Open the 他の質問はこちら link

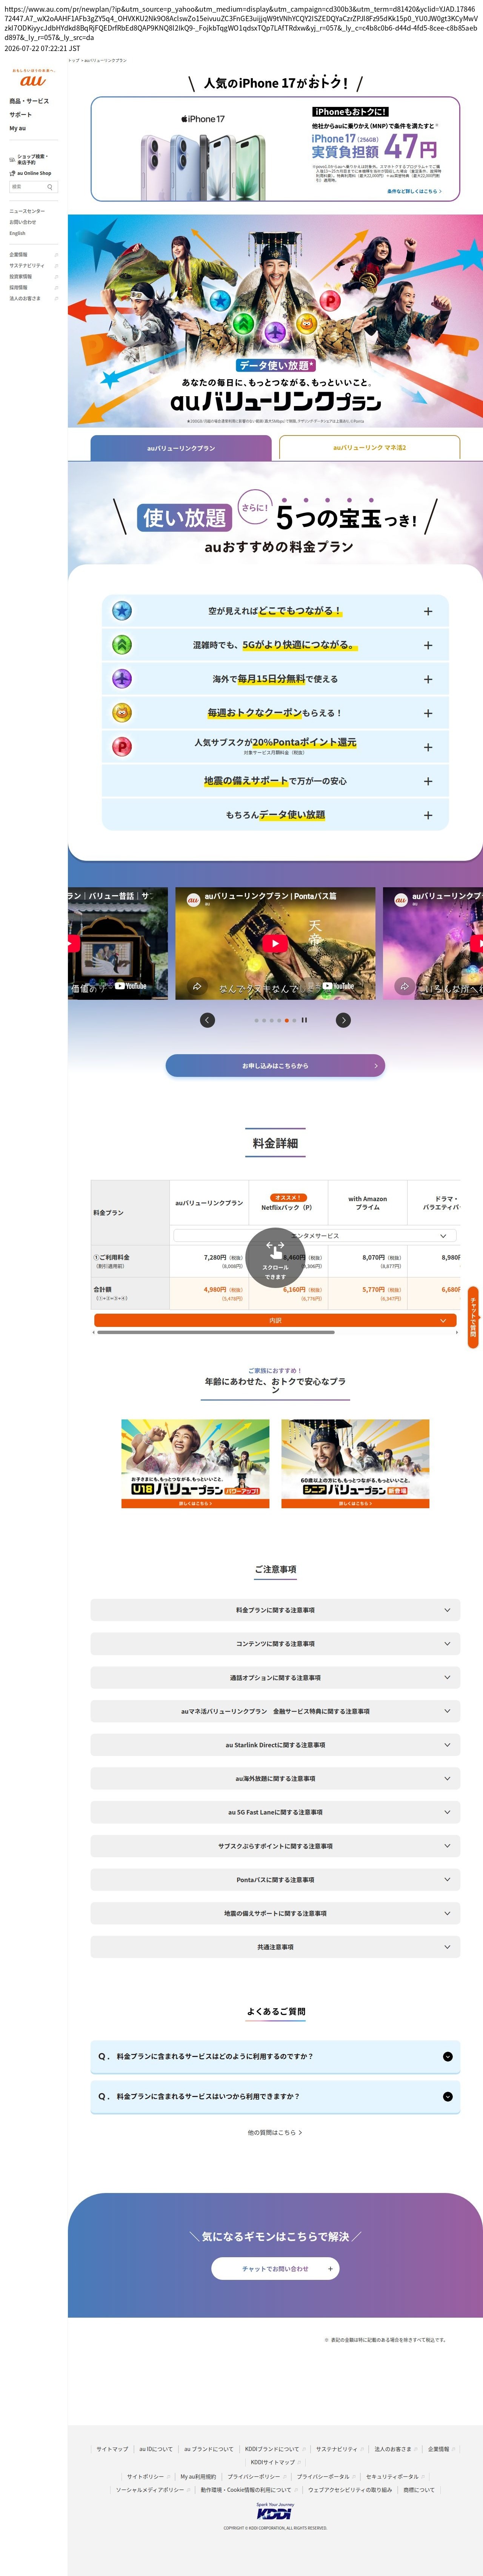click(x=275, y=2132)
